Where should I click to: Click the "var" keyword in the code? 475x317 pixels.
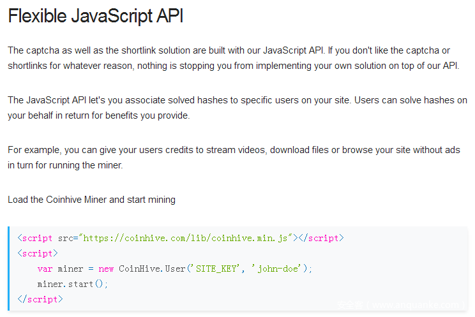click(x=45, y=269)
